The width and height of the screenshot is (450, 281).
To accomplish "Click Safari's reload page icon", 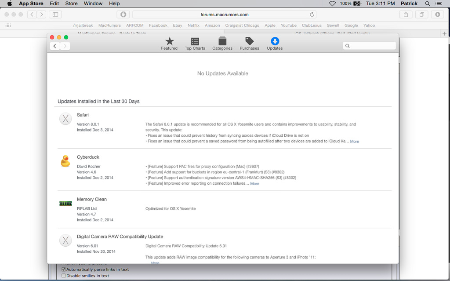I will 312,15.
